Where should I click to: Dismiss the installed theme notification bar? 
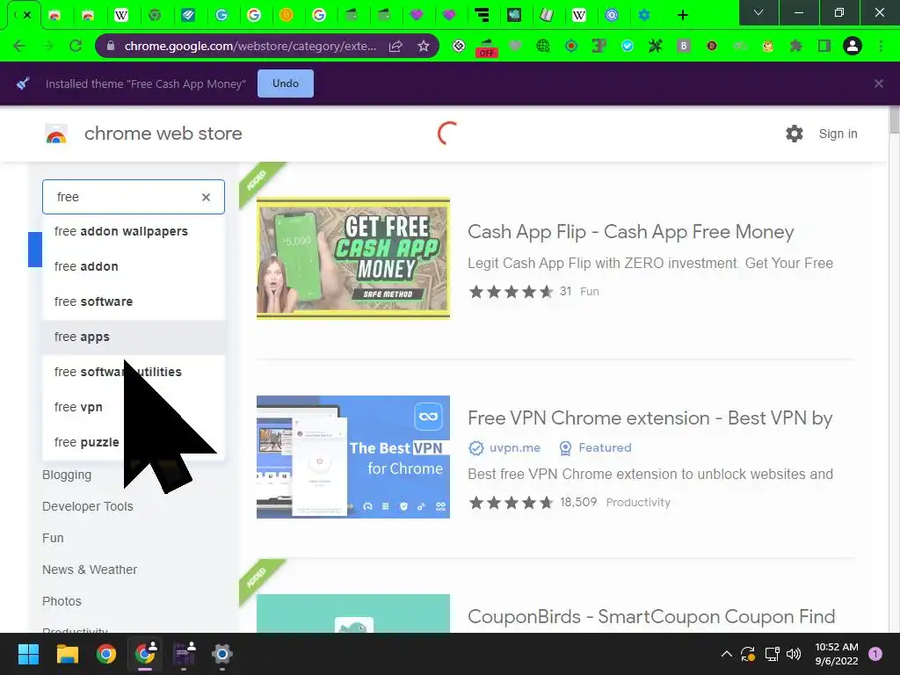(878, 83)
